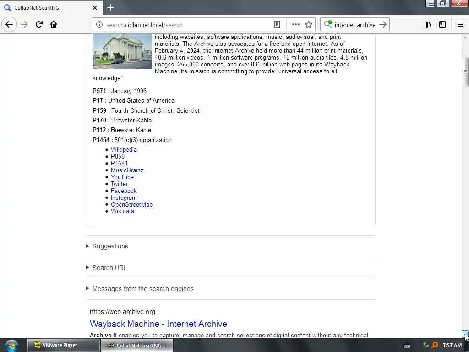Select the CollabNet SearXNG tab
The height and width of the screenshot is (352, 469).
pyautogui.click(x=51, y=8)
